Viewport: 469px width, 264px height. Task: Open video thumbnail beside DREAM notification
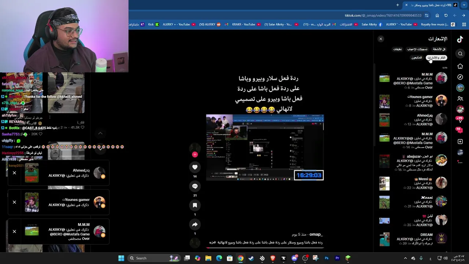pos(384,239)
